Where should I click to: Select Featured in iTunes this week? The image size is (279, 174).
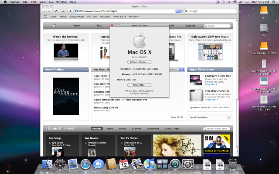click(x=97, y=129)
